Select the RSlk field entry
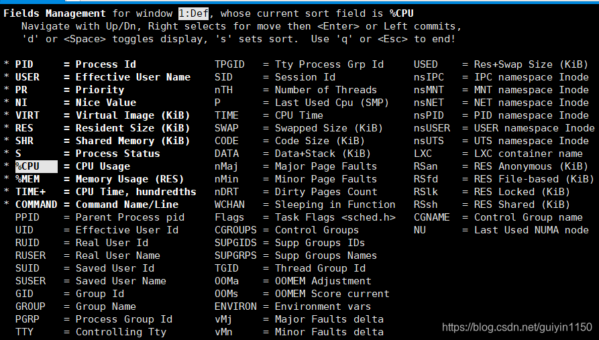The height and width of the screenshot is (340, 599). coord(426,192)
